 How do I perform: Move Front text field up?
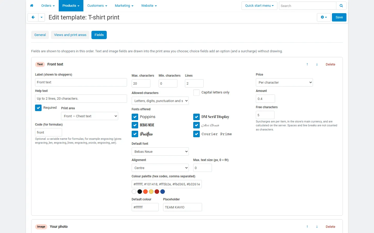(x=307, y=64)
